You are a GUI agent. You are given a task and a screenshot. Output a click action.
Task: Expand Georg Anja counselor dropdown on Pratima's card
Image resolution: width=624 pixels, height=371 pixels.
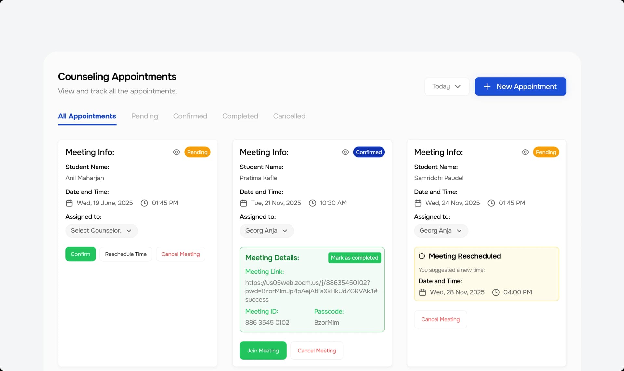tap(266, 230)
